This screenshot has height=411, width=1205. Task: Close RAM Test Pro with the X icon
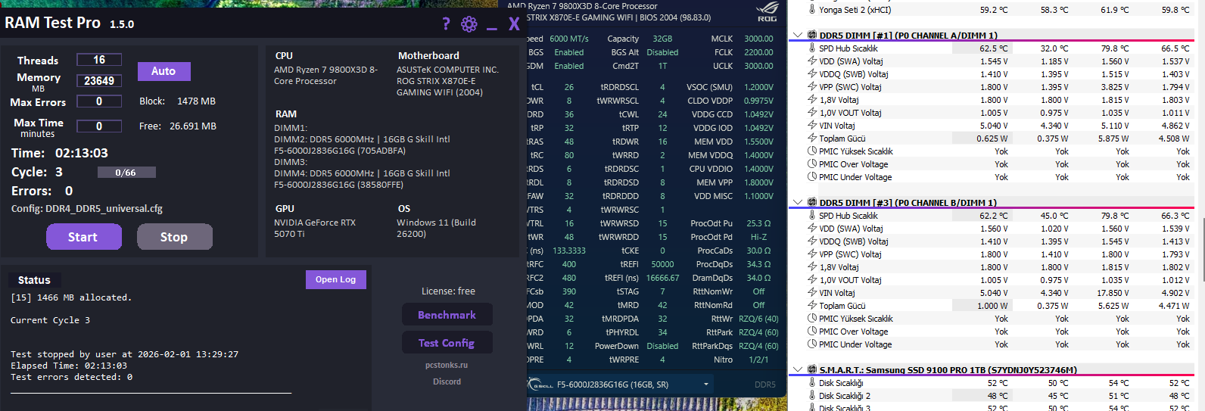click(514, 24)
